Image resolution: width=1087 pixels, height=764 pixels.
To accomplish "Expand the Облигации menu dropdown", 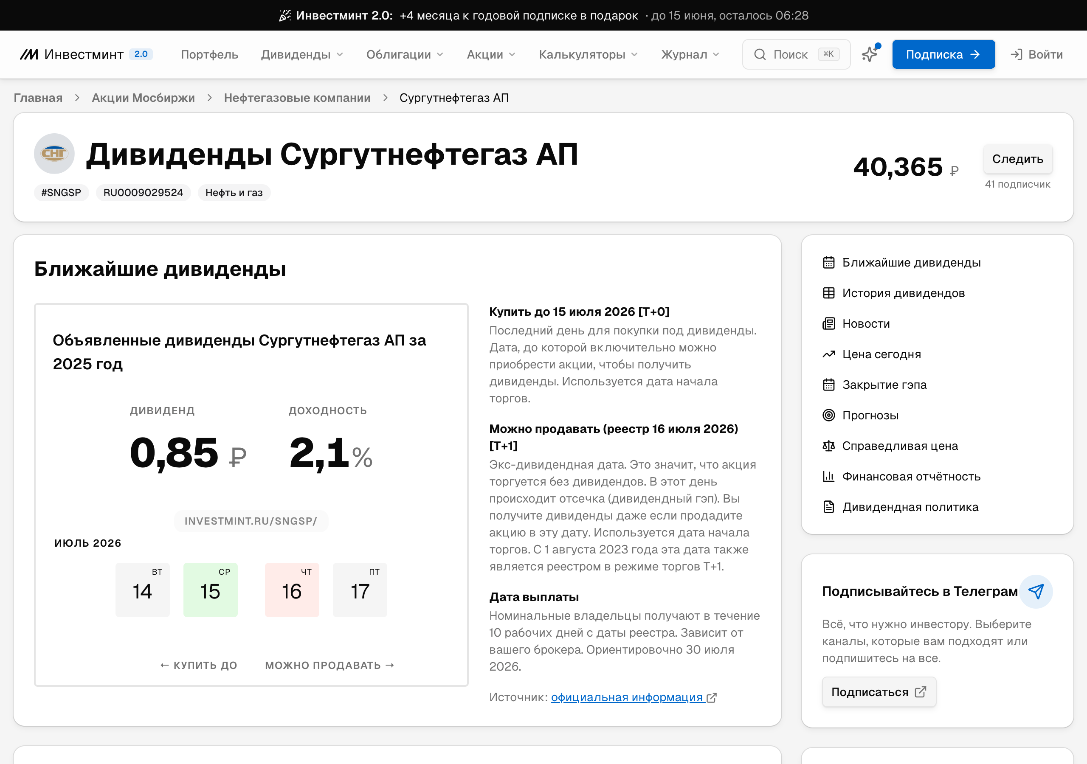I will [405, 54].
